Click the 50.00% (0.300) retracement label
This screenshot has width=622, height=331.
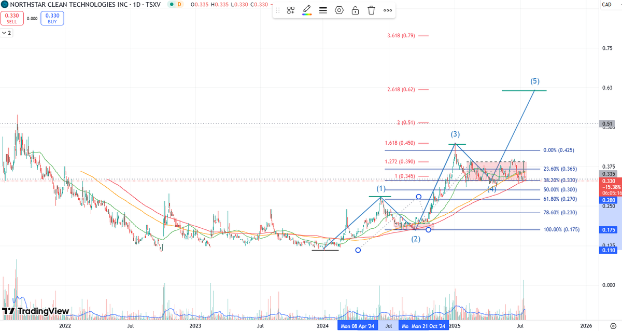click(x=559, y=190)
